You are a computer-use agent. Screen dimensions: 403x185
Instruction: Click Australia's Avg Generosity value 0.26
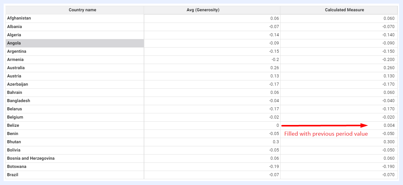(275, 68)
